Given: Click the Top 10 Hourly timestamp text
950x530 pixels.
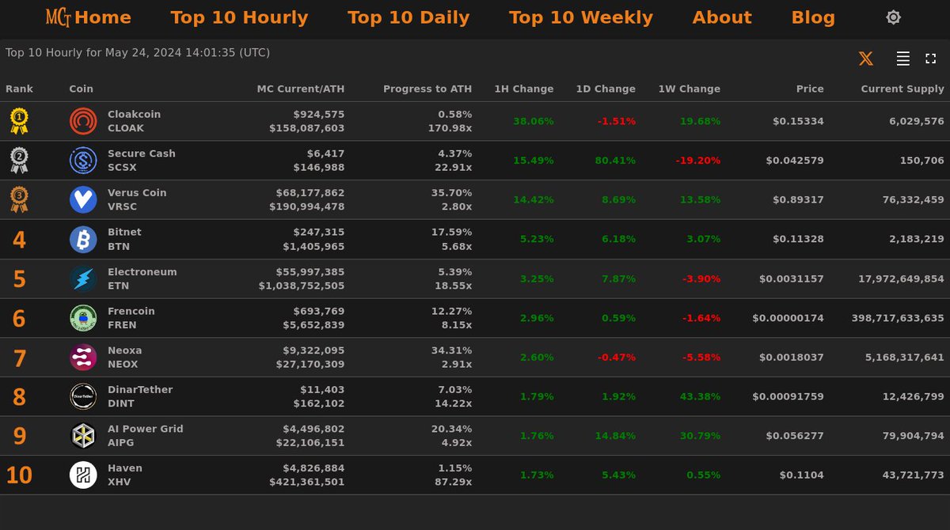Looking at the screenshot, I should 138,53.
